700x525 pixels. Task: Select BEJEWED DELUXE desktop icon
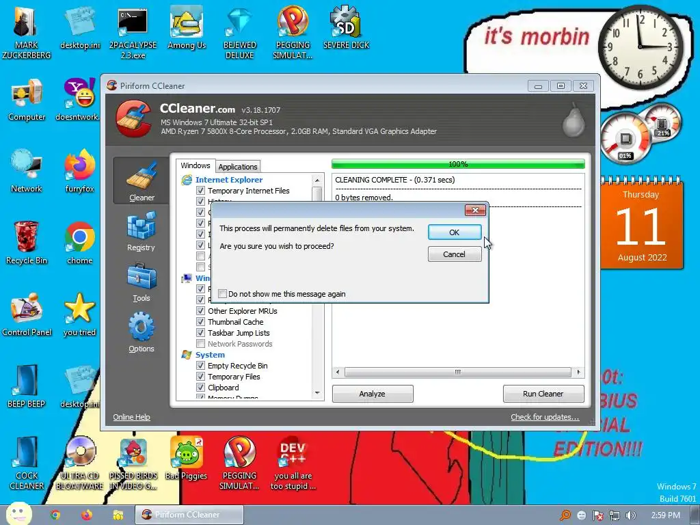coord(240,34)
